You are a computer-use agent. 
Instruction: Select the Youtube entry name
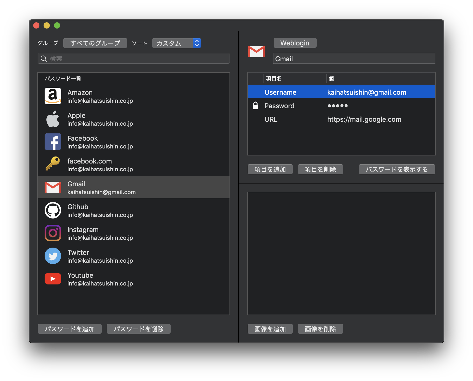coord(80,275)
